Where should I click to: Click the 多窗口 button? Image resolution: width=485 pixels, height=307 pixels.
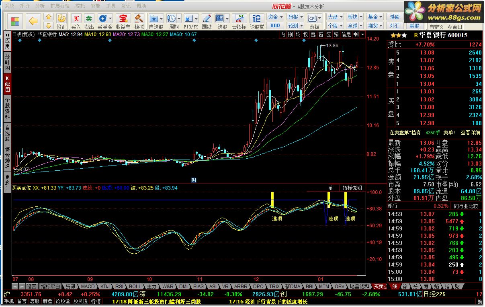coord(454,27)
